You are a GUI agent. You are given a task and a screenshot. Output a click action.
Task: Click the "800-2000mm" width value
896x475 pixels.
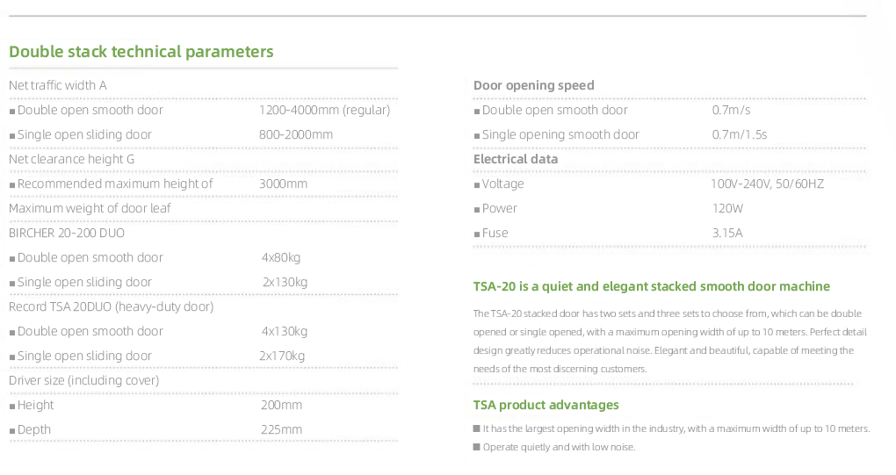tap(296, 135)
